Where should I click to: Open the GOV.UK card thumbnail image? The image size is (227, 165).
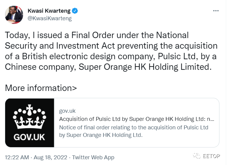(x=29, y=123)
